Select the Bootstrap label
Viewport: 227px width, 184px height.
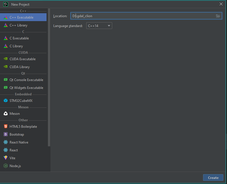click(17, 134)
